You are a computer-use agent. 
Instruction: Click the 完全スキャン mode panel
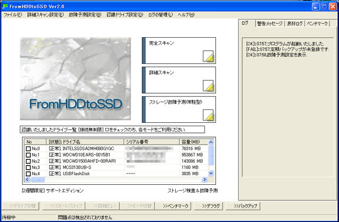coord(179,51)
